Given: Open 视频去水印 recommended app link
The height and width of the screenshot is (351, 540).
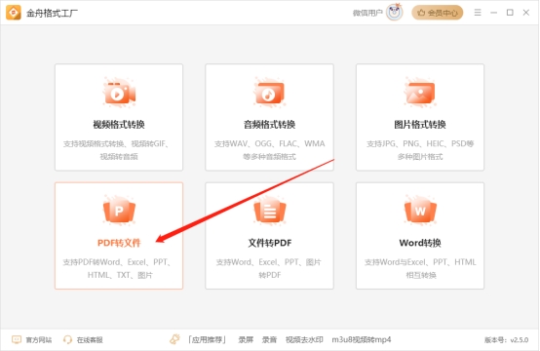Looking at the screenshot, I should point(304,340).
